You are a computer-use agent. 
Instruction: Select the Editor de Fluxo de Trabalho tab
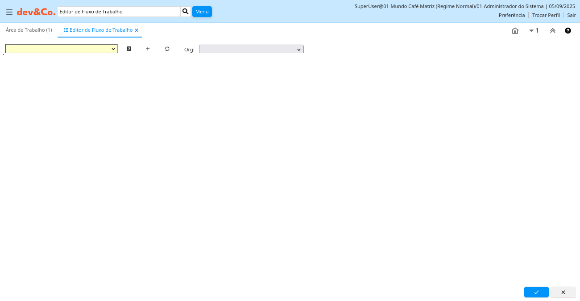pos(101,30)
